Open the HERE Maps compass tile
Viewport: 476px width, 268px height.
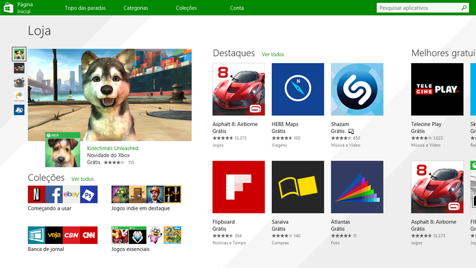click(x=298, y=89)
